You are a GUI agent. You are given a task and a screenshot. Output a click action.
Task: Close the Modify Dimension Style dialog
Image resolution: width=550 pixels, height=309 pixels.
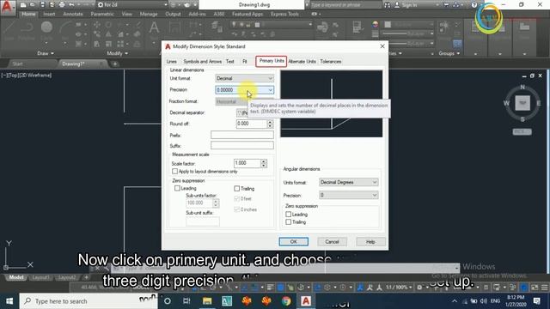click(x=382, y=46)
